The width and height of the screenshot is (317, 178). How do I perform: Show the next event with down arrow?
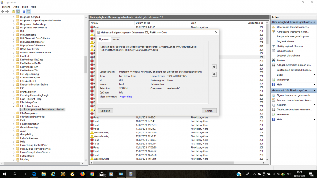pos(214,74)
